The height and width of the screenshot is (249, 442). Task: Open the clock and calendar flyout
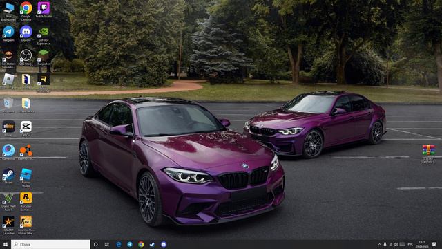coord(422,244)
